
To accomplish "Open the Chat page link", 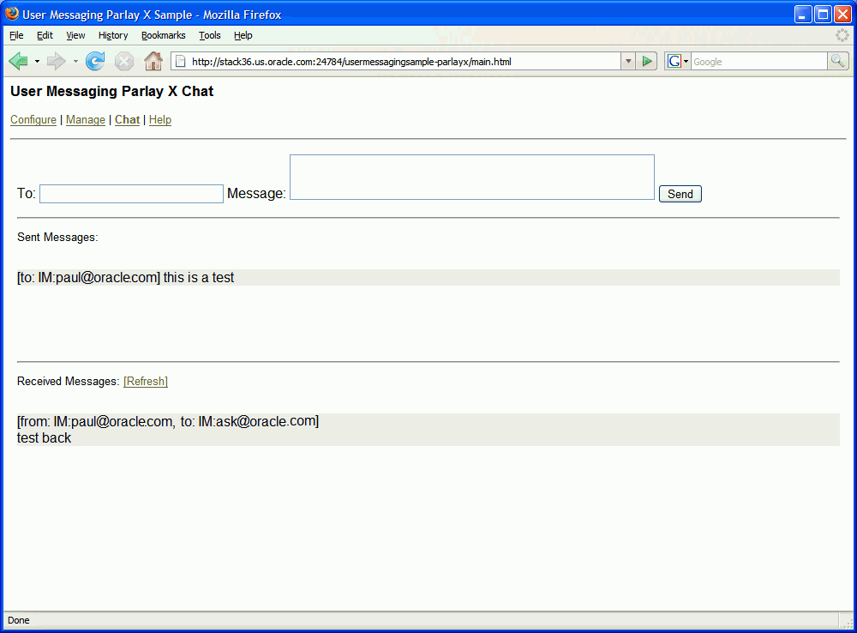I will [128, 120].
